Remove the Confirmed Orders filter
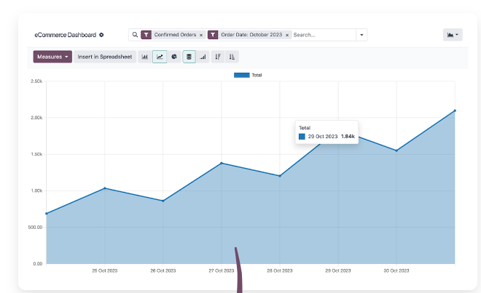The width and height of the screenshot is (481, 293). tap(201, 35)
